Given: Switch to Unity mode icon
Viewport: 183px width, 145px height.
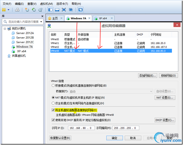Looking at the screenshot, I should [71, 10].
